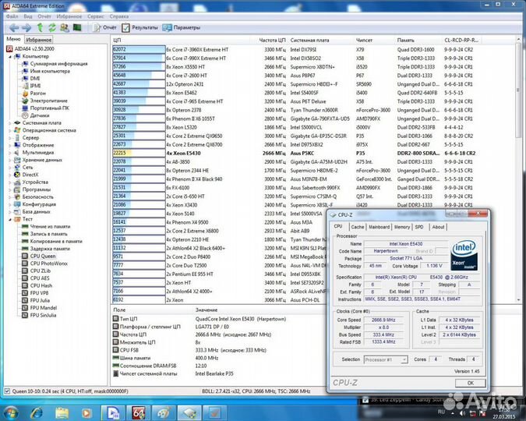
Task: Switch to CPU-Z Memory tab
Action: pos(402,227)
